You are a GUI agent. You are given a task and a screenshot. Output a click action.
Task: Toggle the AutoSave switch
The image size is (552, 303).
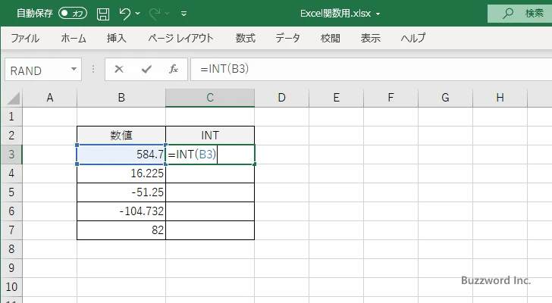[x=73, y=14]
